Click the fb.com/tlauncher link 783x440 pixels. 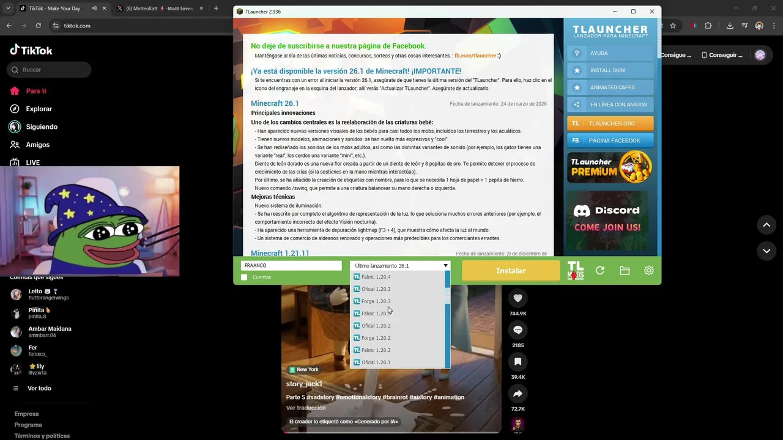tap(475, 56)
